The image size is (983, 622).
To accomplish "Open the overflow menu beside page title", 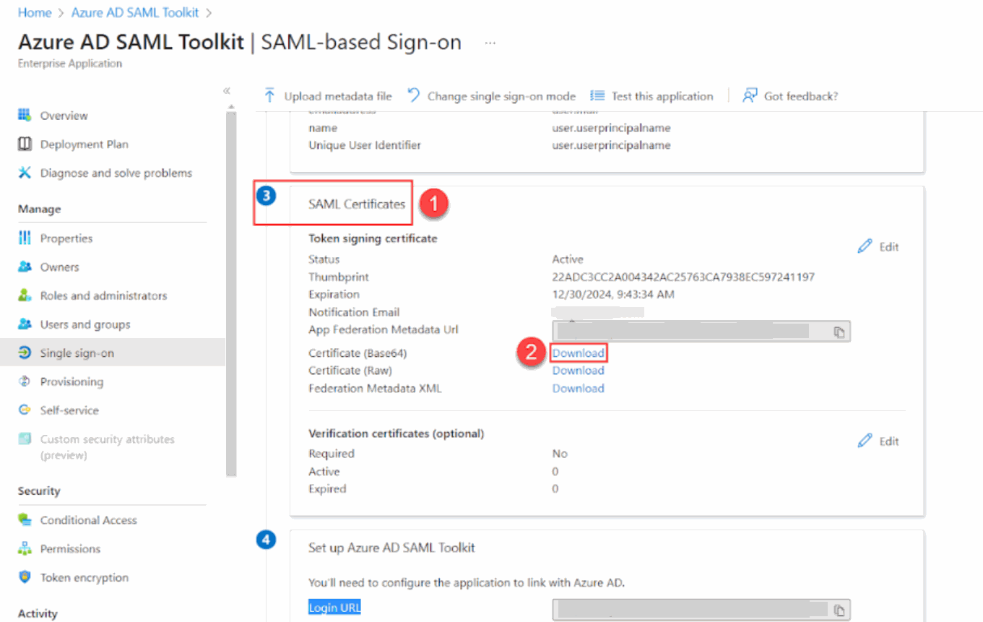I will click(490, 43).
